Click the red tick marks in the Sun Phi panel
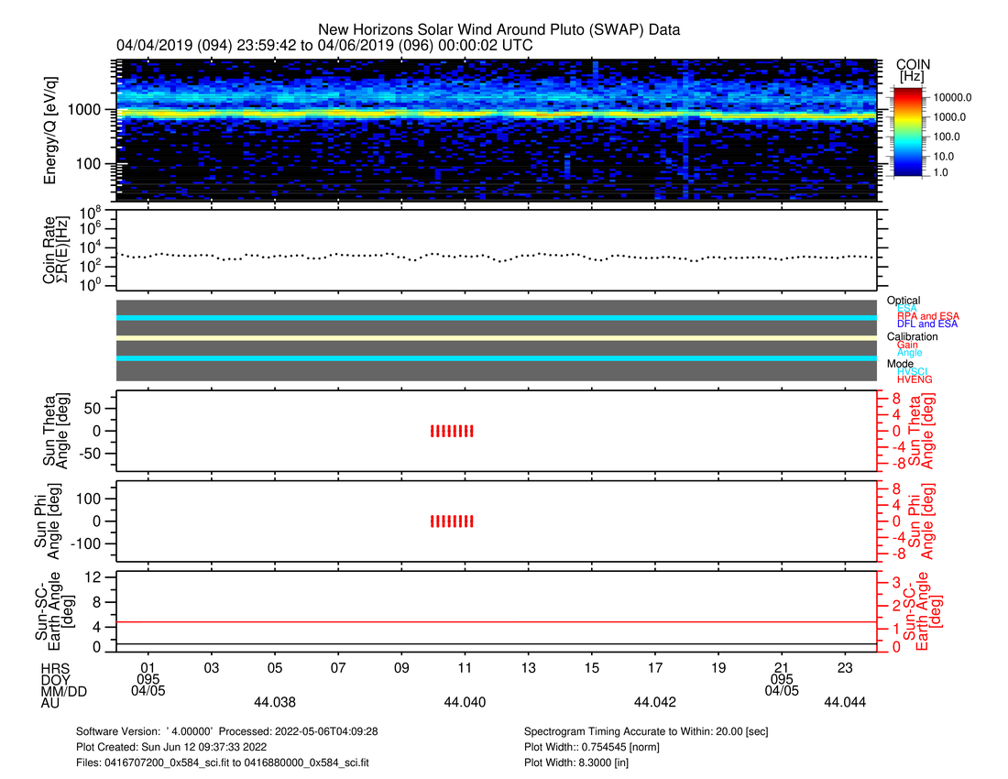The width and height of the screenshot is (1008, 779). [x=452, y=521]
